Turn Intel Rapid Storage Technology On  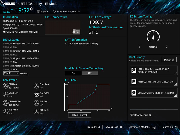tap(73, 73)
